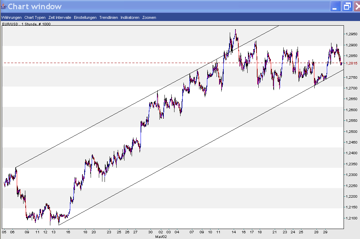
Task: Open the Zeit Intervalle menu
Action: (x=60, y=17)
